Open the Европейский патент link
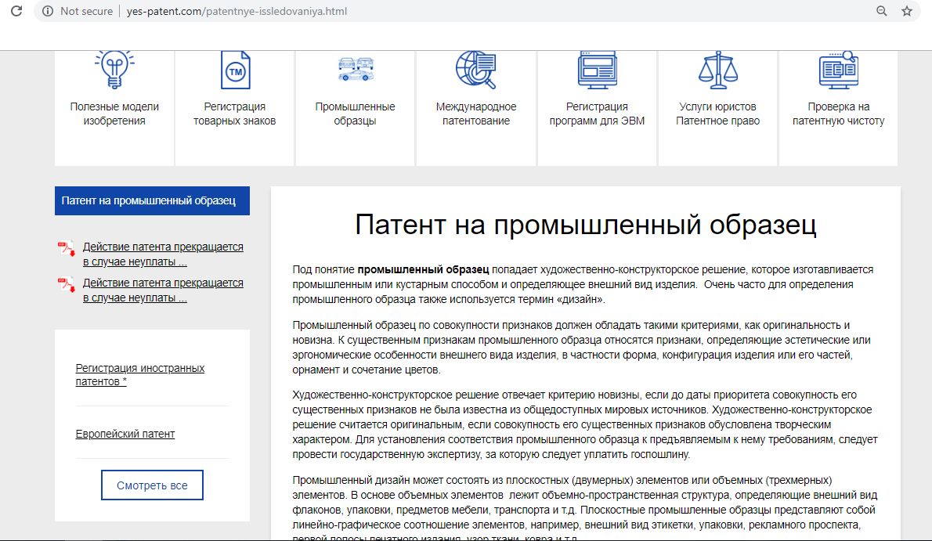The height and width of the screenshot is (541, 932). (125, 434)
